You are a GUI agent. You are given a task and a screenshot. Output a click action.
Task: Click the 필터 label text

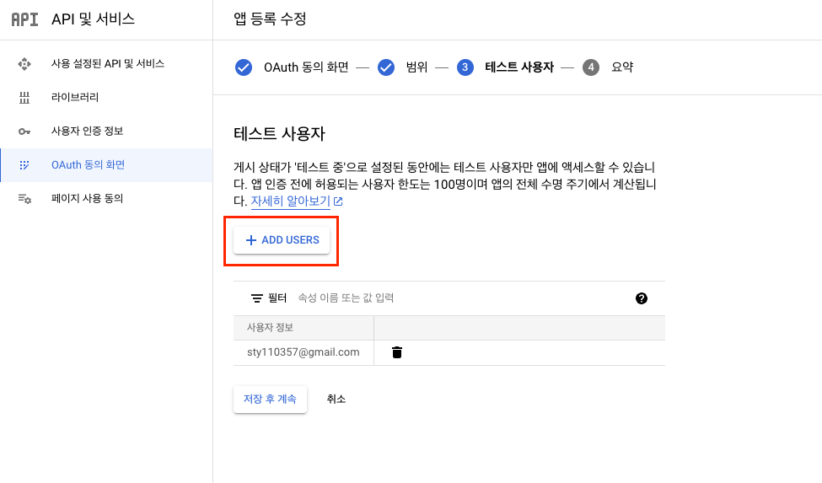click(x=277, y=298)
